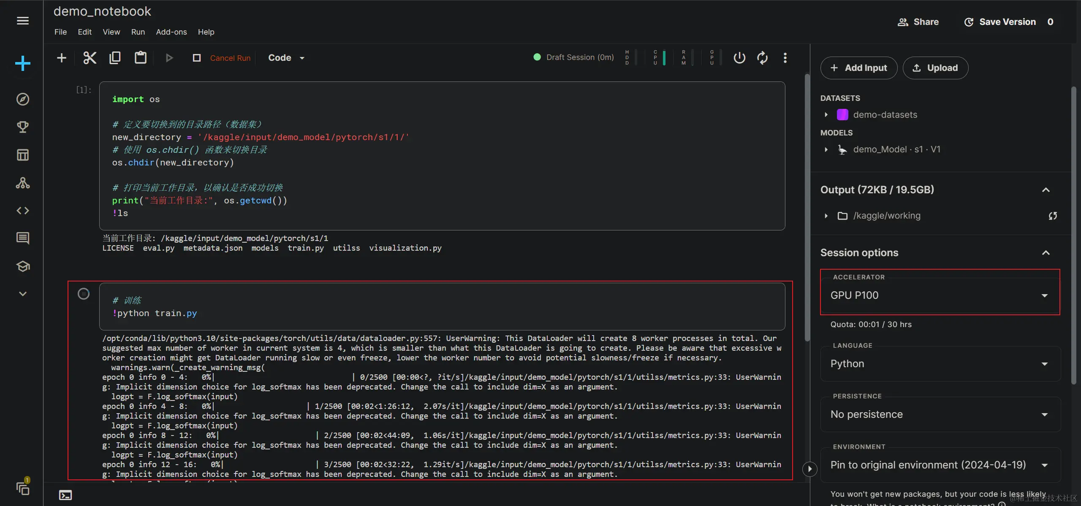Click the running cell stop circle
The image size is (1081, 506).
point(84,294)
